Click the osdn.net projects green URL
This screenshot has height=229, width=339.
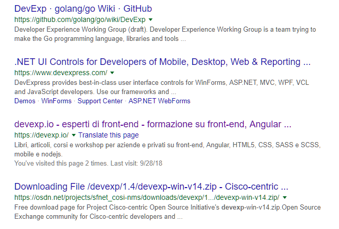(x=146, y=197)
